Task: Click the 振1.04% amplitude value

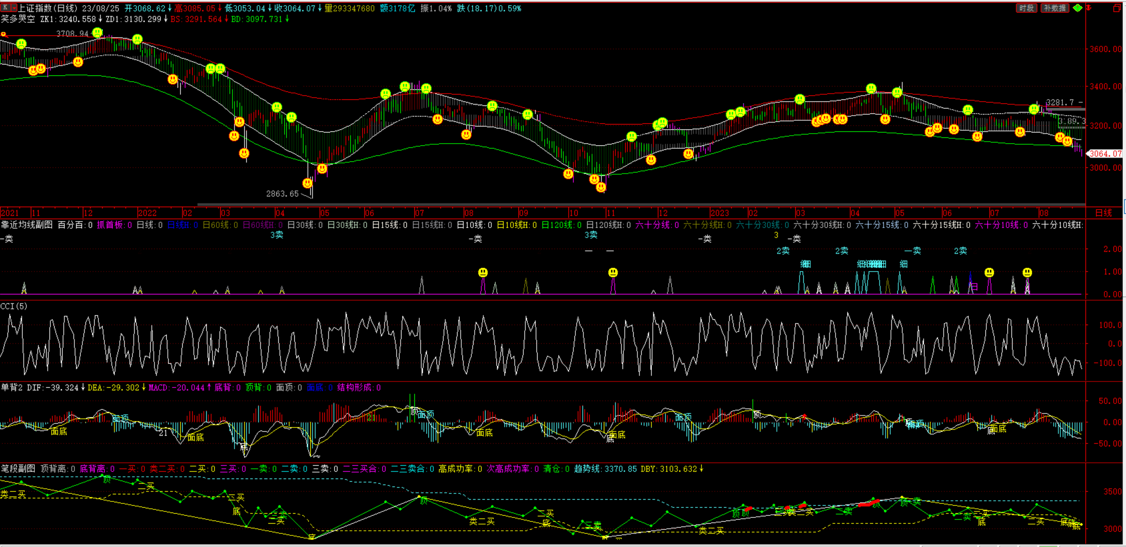Action: coord(436,8)
